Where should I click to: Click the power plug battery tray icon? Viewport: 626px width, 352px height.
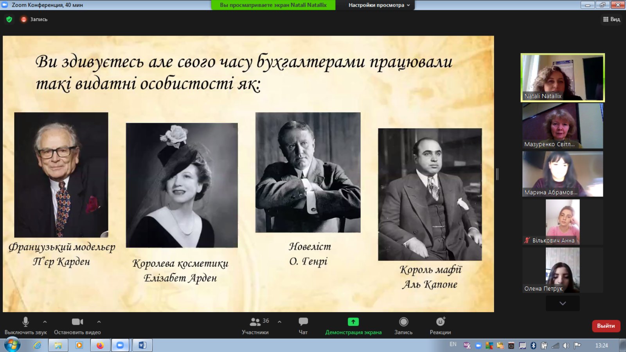point(544,345)
